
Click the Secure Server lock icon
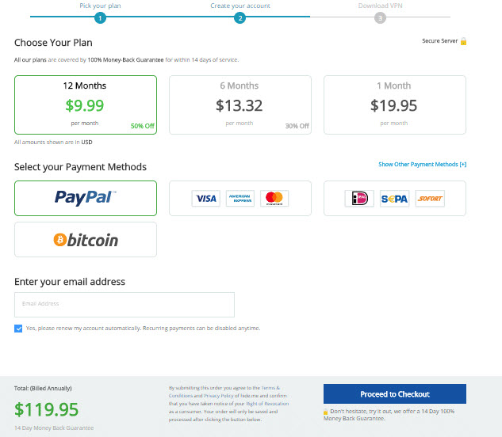(463, 41)
